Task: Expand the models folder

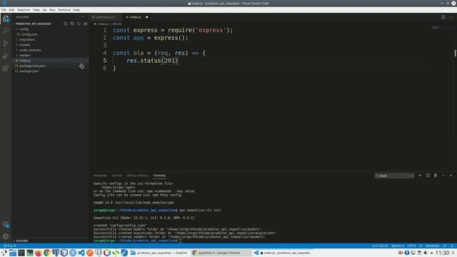Action: (24, 45)
